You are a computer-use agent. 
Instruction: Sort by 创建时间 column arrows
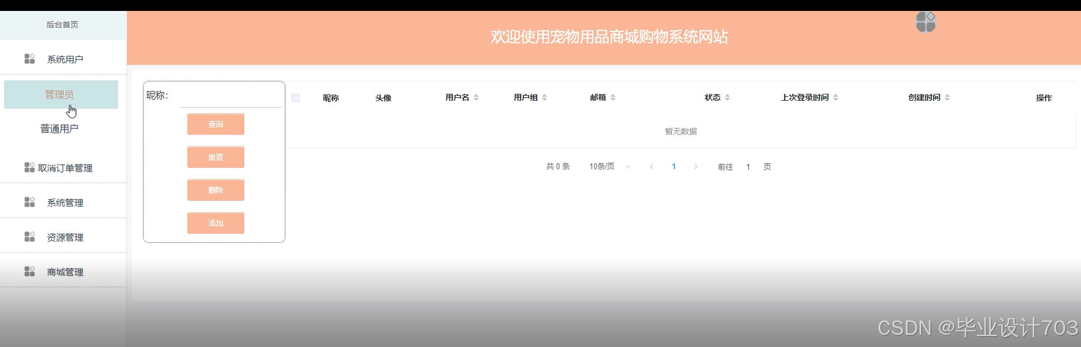point(947,98)
